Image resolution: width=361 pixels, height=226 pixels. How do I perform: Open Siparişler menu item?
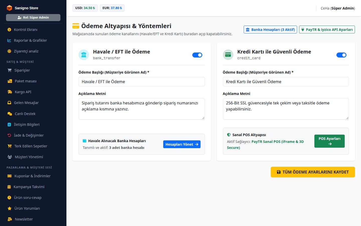point(33,70)
